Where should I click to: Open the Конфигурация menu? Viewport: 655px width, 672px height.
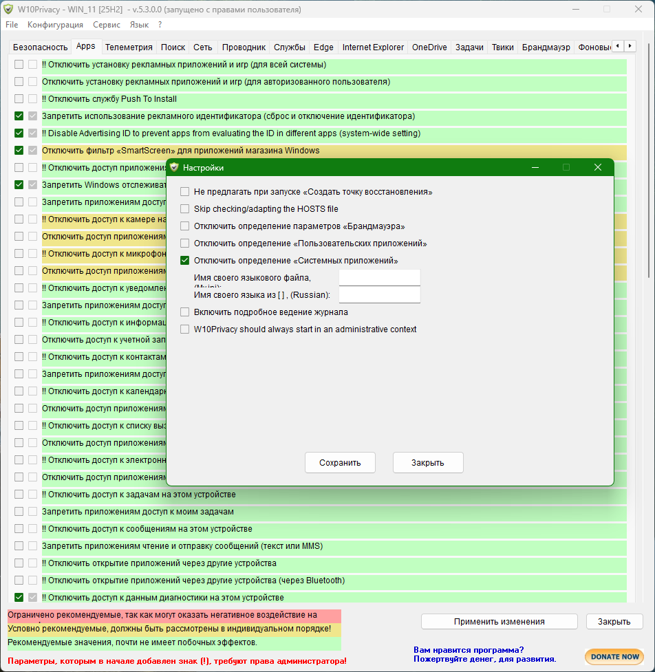55,25
